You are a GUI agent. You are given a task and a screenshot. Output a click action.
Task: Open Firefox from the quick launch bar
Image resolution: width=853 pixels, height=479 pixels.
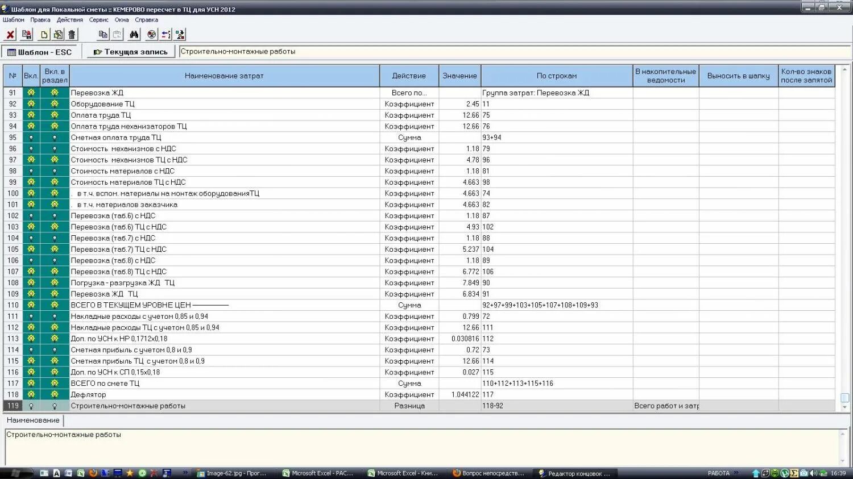click(x=93, y=473)
